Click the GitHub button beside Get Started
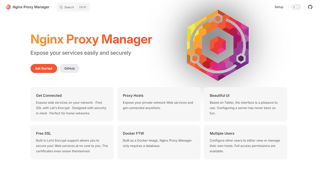This screenshot has width=320, height=169. coord(69,68)
